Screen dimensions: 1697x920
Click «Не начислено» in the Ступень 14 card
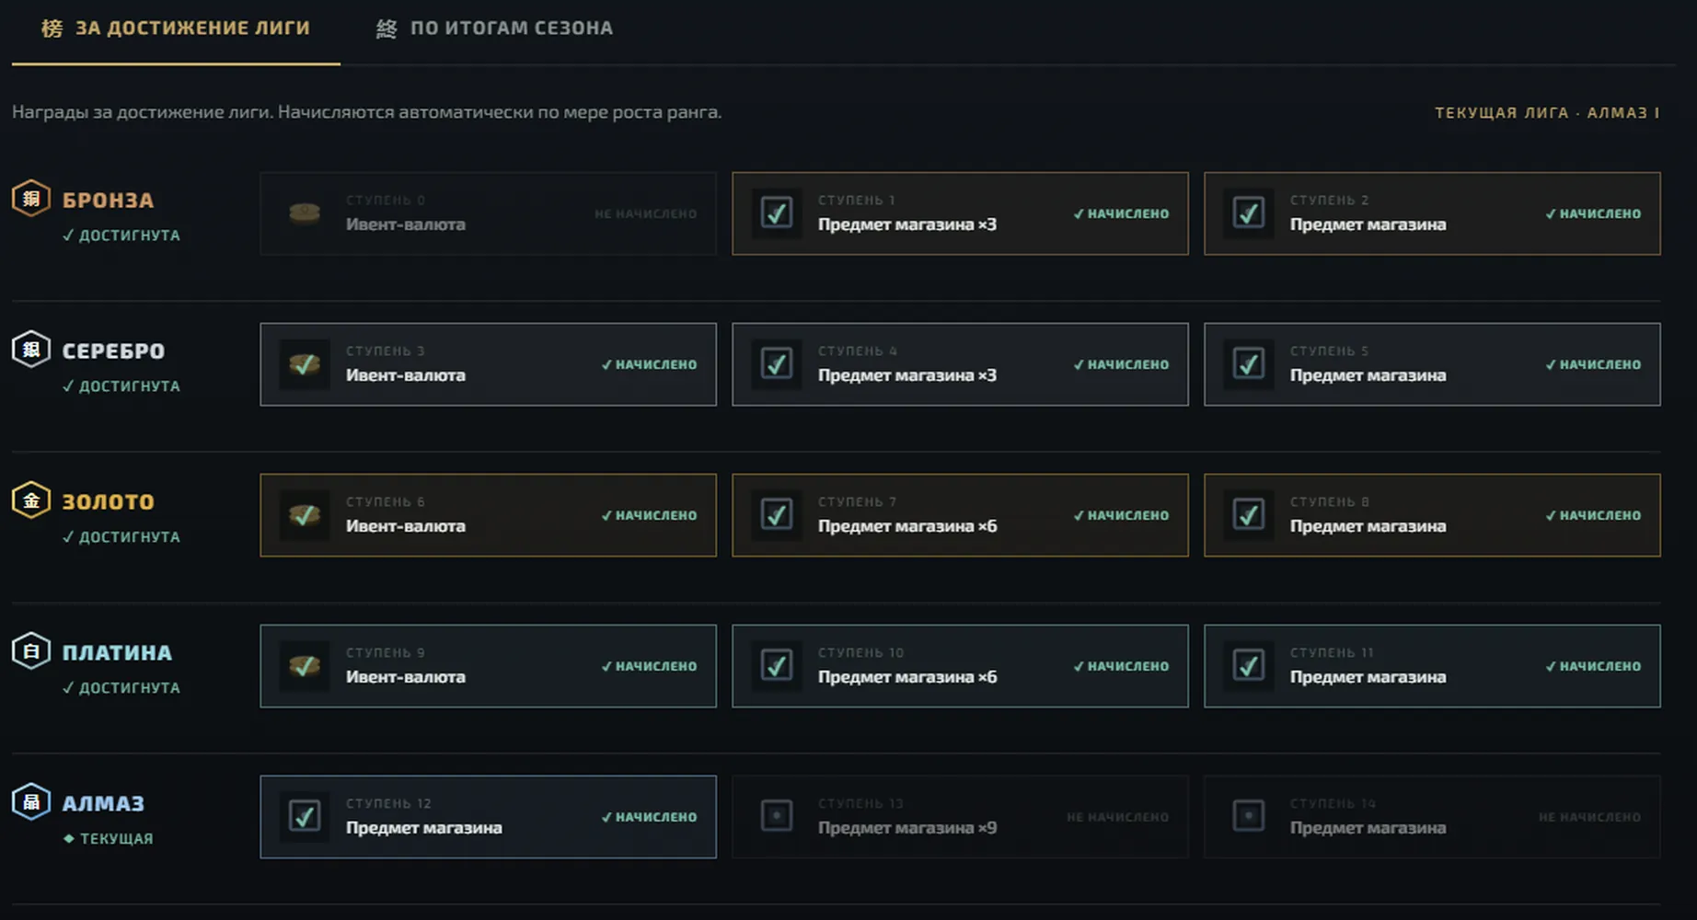pyautogui.click(x=1589, y=817)
